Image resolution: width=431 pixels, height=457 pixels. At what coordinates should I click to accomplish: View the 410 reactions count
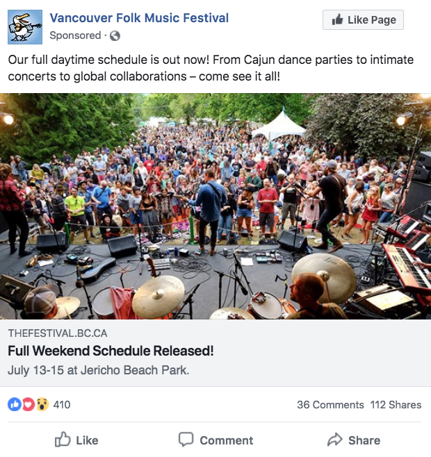click(x=62, y=404)
